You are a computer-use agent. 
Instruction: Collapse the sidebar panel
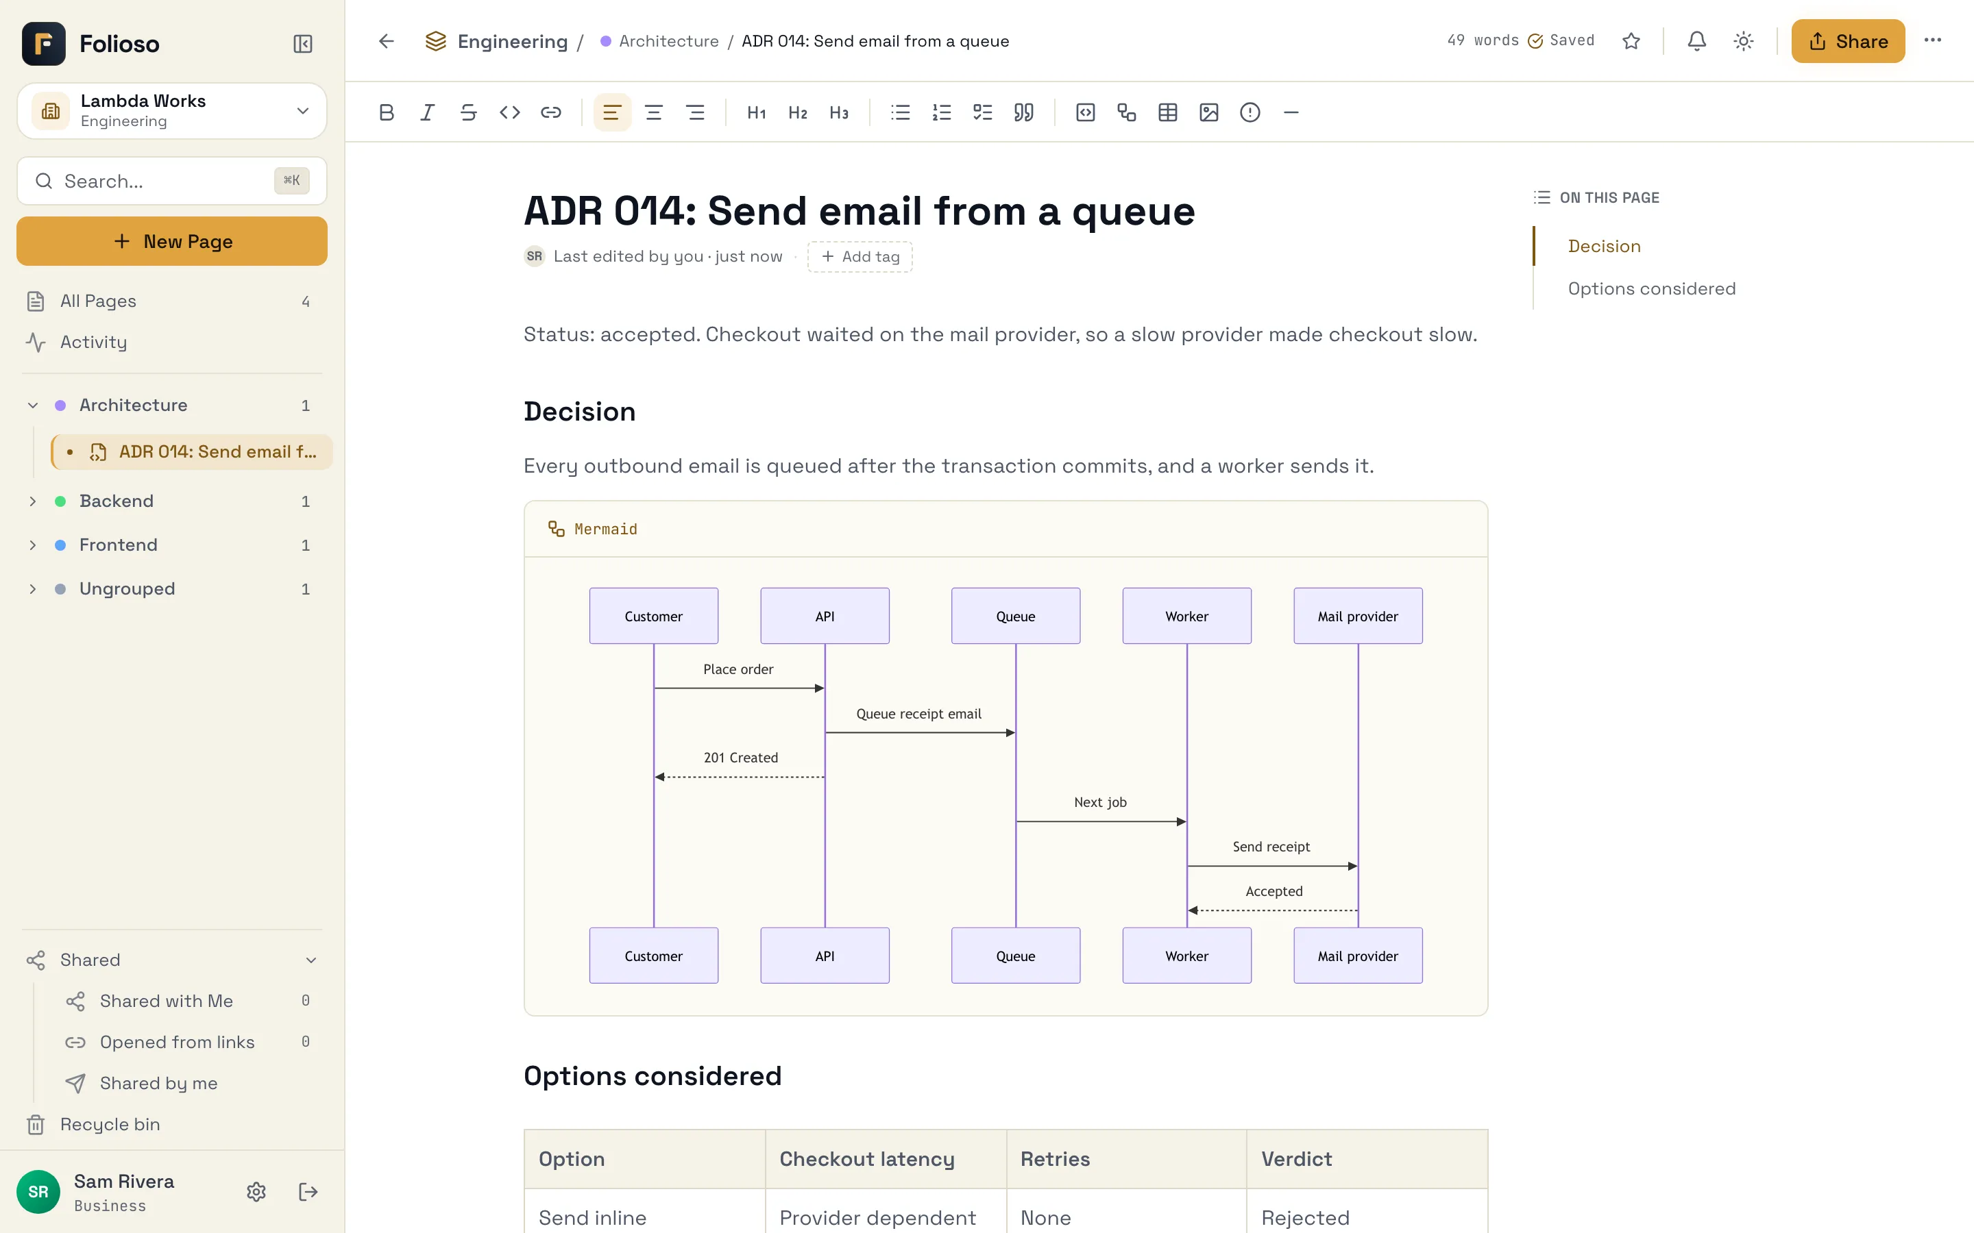(303, 43)
